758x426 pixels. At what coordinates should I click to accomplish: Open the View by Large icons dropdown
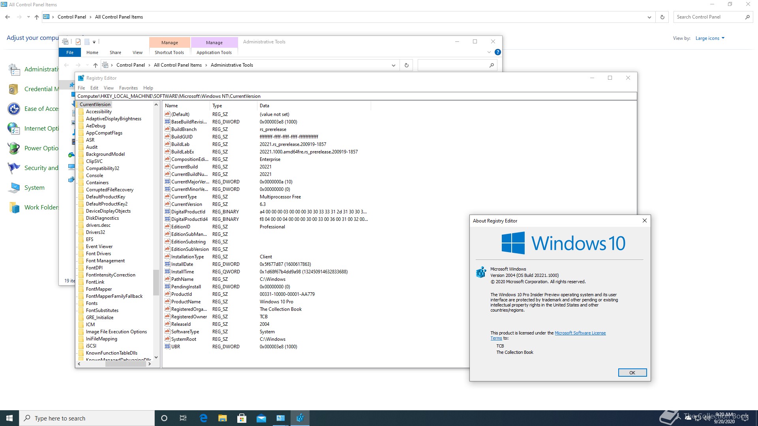710,38
